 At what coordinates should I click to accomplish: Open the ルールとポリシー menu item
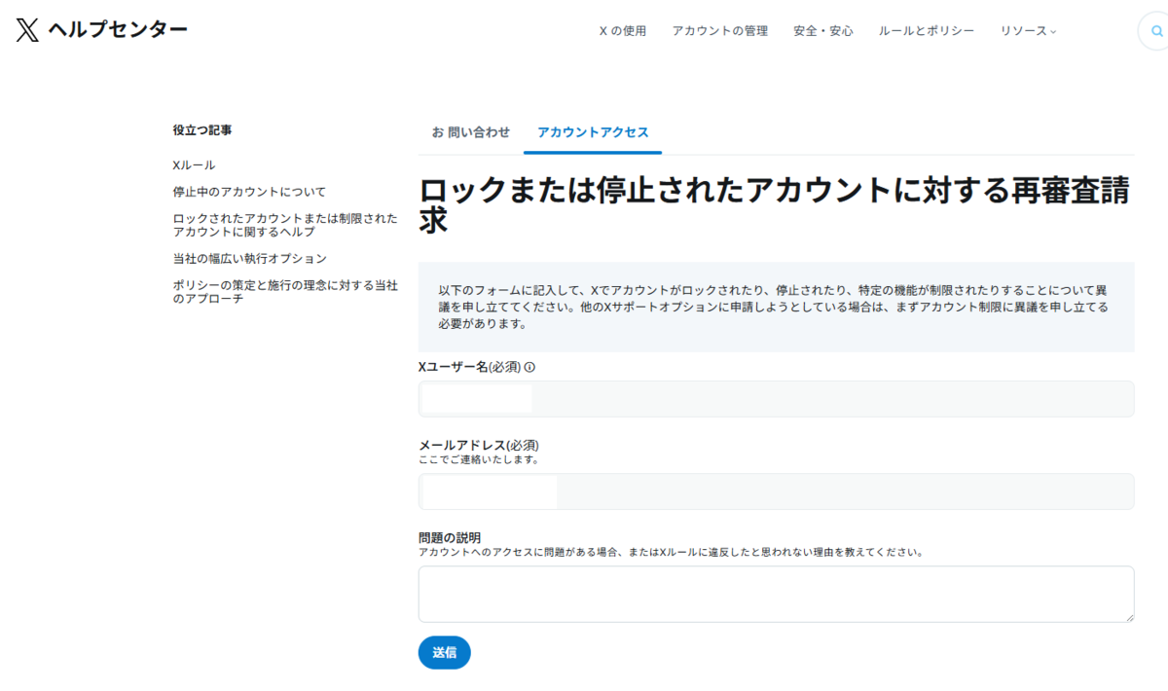click(926, 30)
